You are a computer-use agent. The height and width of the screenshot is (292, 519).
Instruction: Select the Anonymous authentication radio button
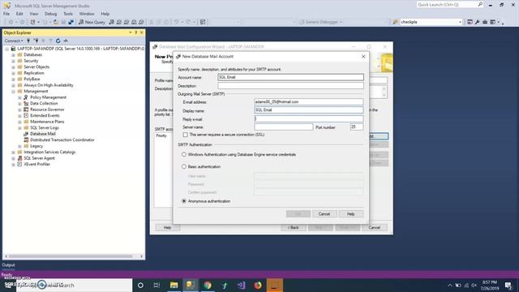click(184, 201)
